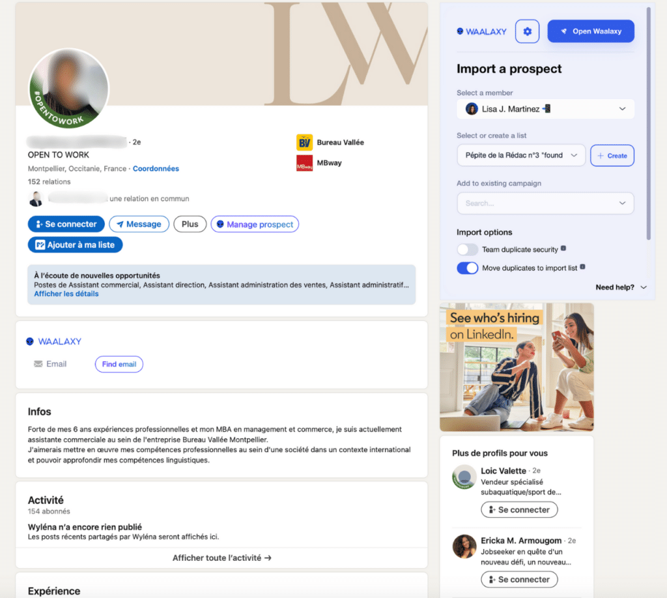Click the MBway school logo

point(304,163)
